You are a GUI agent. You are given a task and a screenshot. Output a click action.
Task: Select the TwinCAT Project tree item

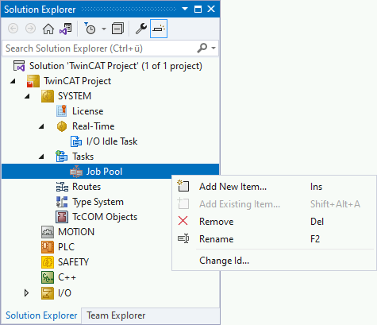[x=78, y=81]
